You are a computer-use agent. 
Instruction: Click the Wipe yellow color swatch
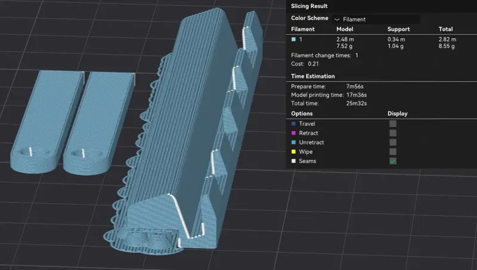pos(293,152)
